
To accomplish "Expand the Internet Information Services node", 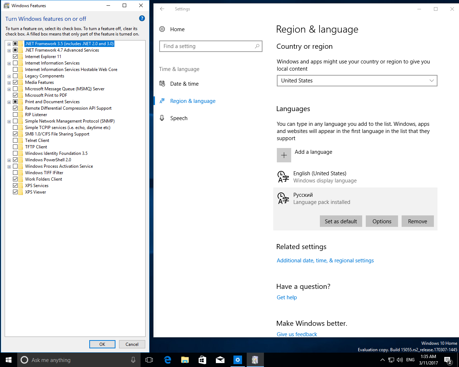I will coord(9,63).
